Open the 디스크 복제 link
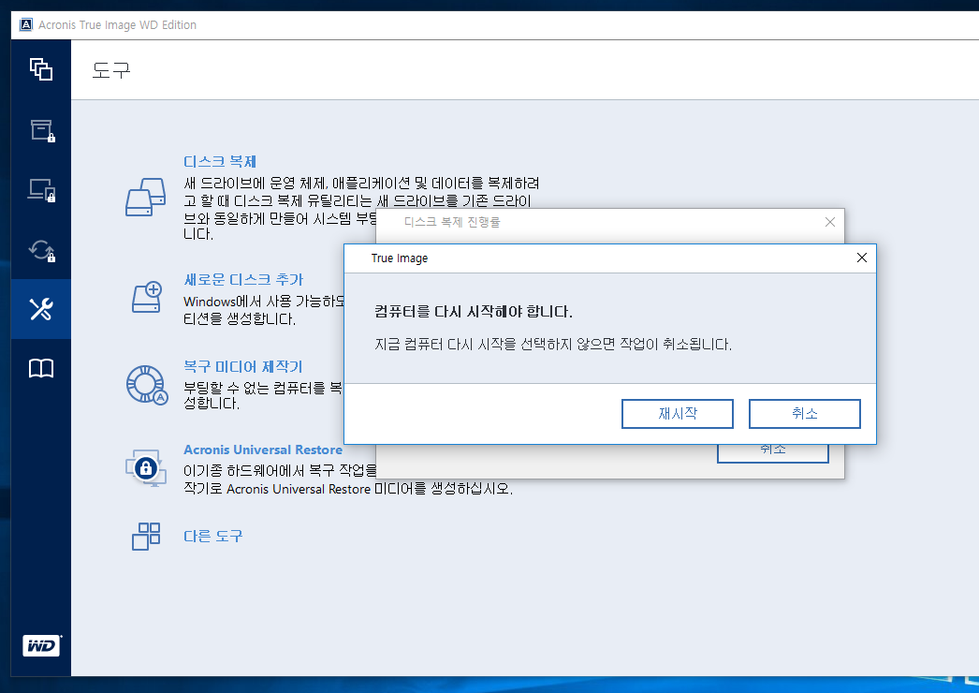 (x=220, y=161)
